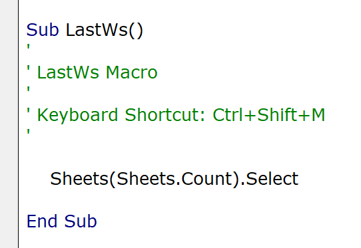The image size is (361, 248).
Task: Click the letter M ending the shortcut comment
Action: (318, 115)
